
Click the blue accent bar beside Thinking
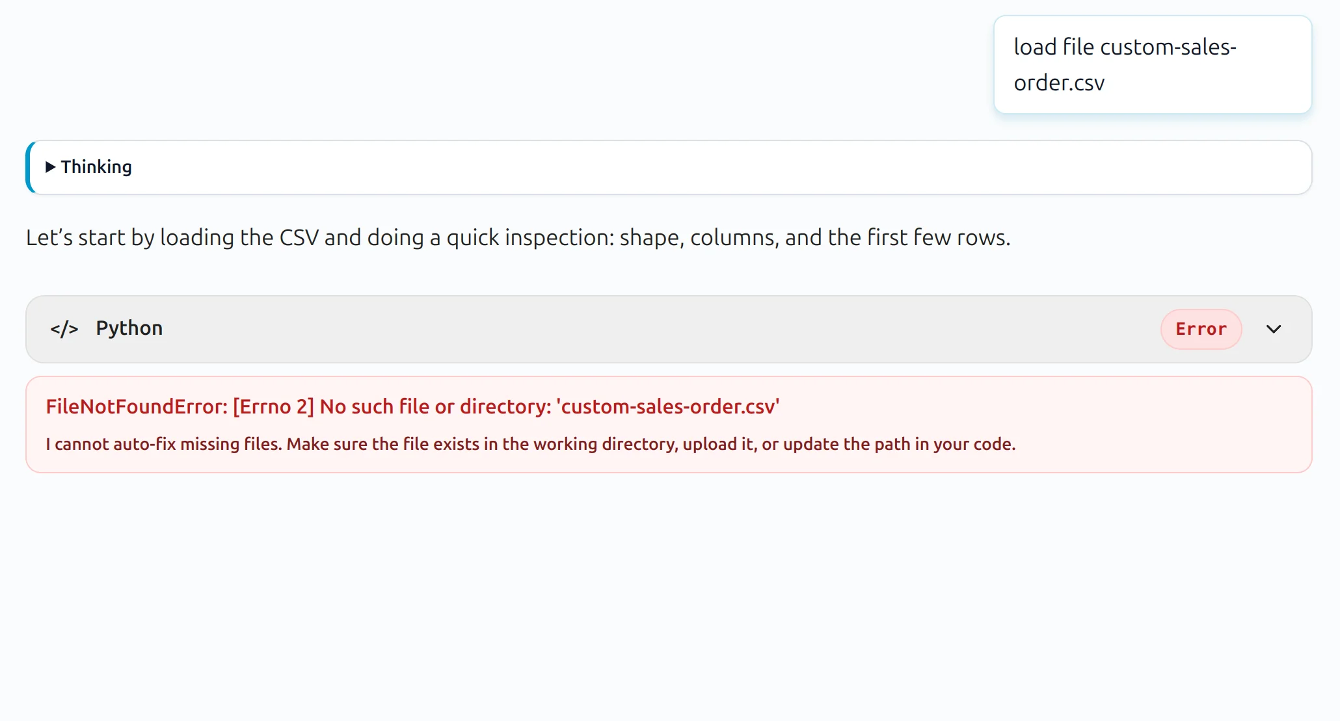(x=29, y=167)
